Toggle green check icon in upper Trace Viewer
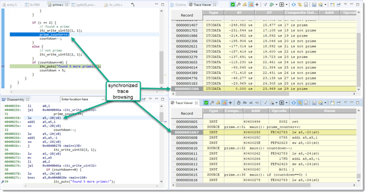The height and width of the screenshot is (194, 367). click(x=233, y=4)
